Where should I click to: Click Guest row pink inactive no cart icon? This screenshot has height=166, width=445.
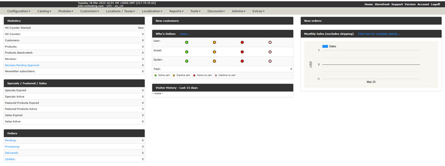270,52
